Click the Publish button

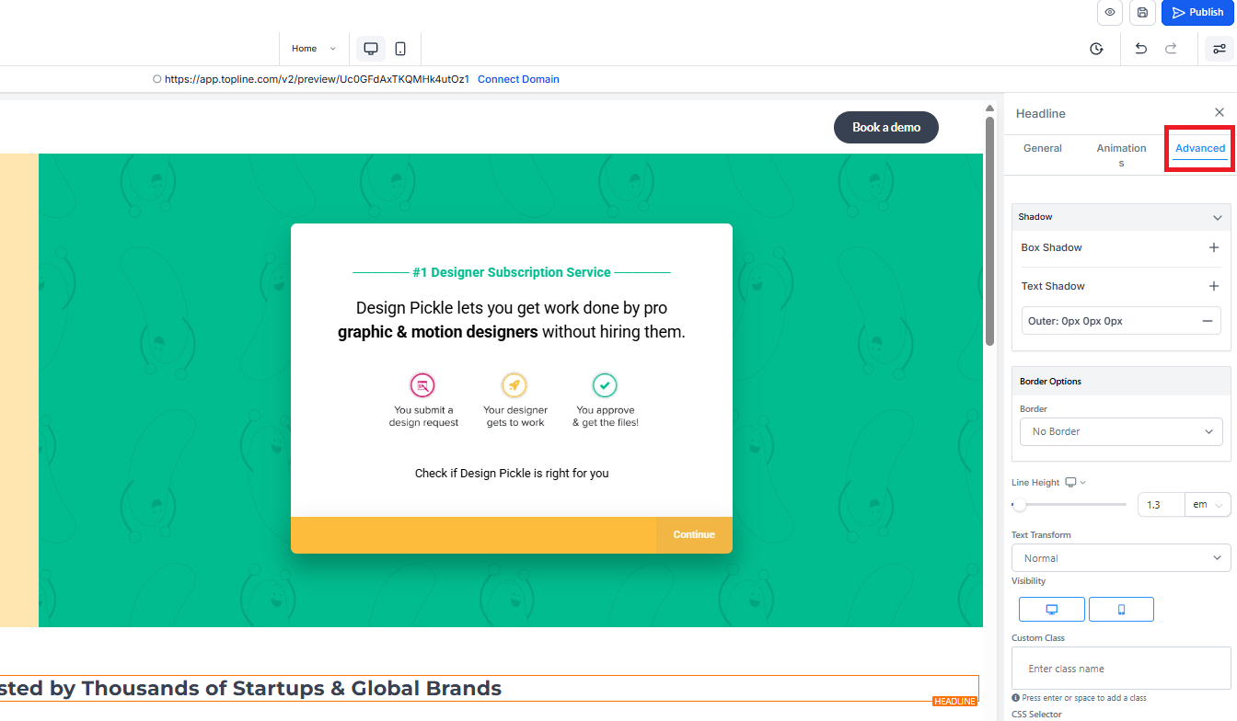coord(1198,12)
